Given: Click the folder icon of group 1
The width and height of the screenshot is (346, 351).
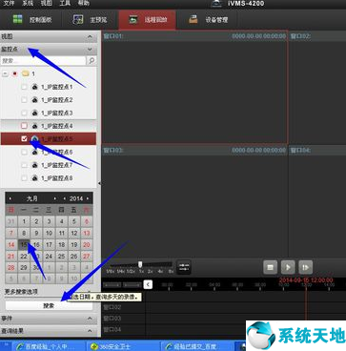Looking at the screenshot, I should [26, 73].
